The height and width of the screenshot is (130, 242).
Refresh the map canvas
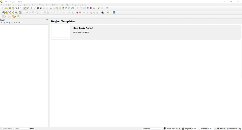[73, 8]
